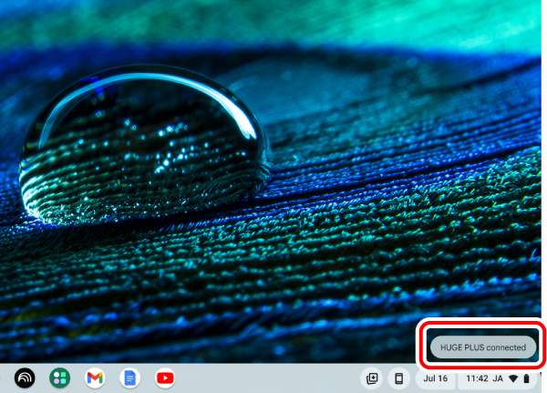The image size is (547, 393).
Task: Click the word HUGE in the toast
Action: [451, 347]
